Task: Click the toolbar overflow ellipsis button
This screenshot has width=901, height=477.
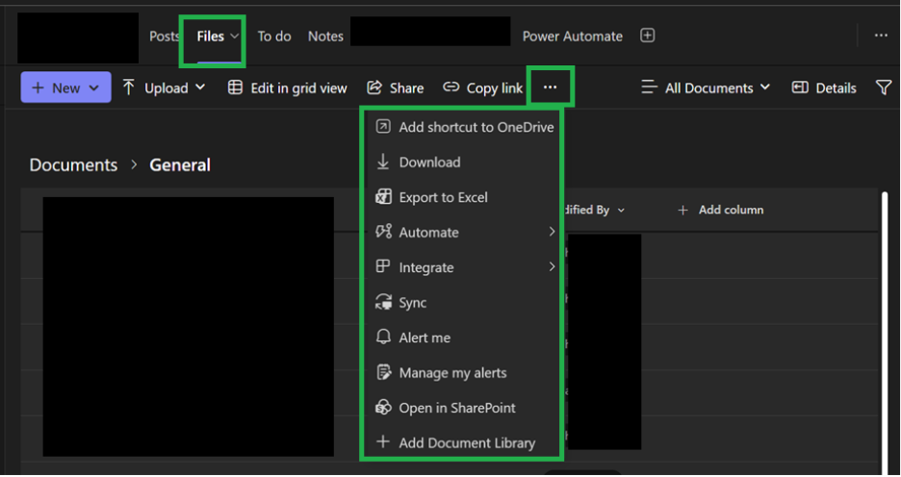Action: click(551, 88)
